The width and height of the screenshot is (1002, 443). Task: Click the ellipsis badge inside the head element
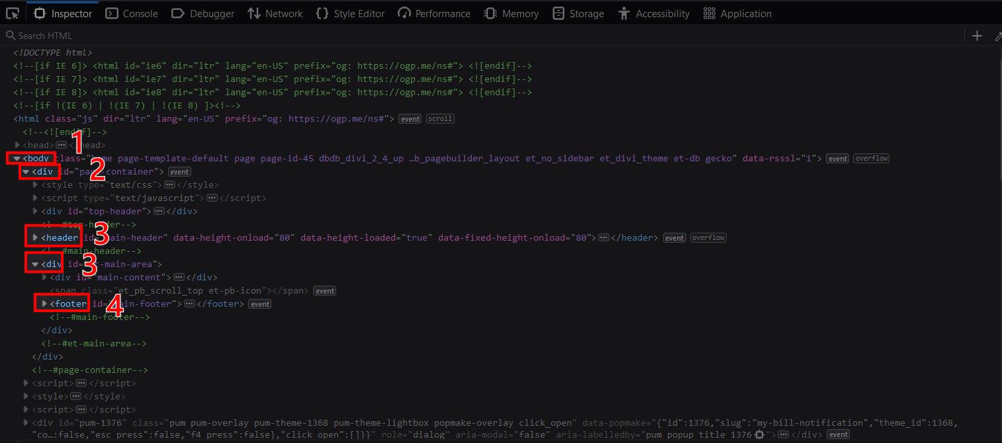click(61, 145)
